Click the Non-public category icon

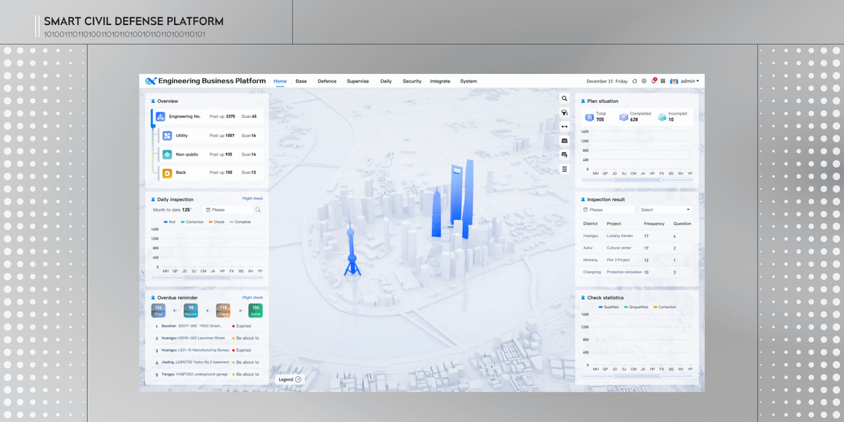[x=167, y=154]
